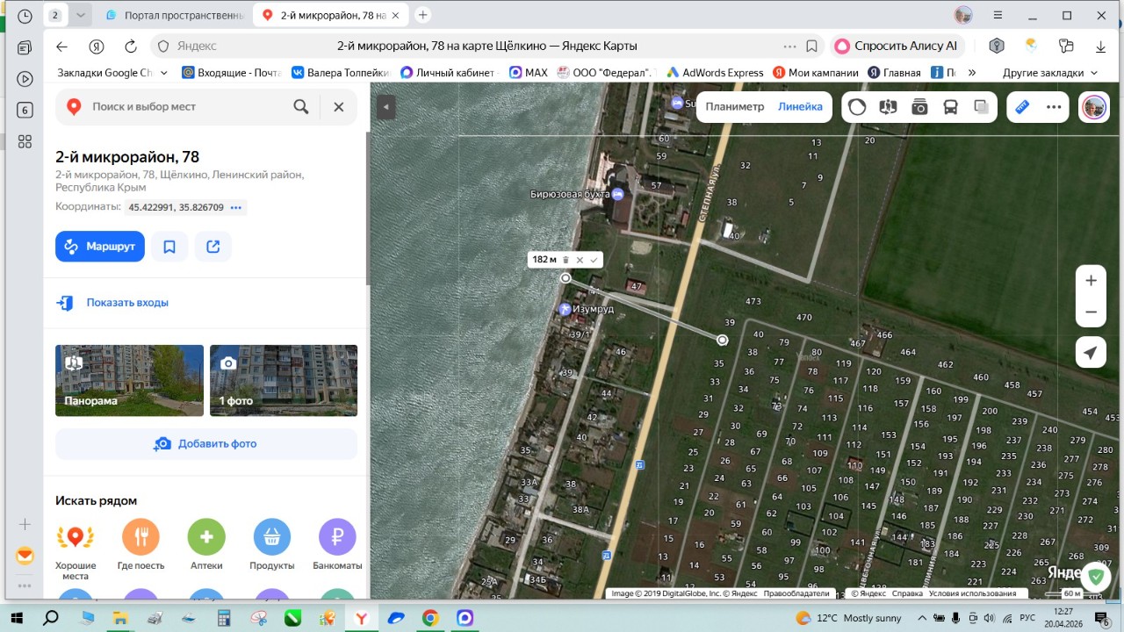
Task: Expand the coordinates options menu
Action: pos(235,207)
